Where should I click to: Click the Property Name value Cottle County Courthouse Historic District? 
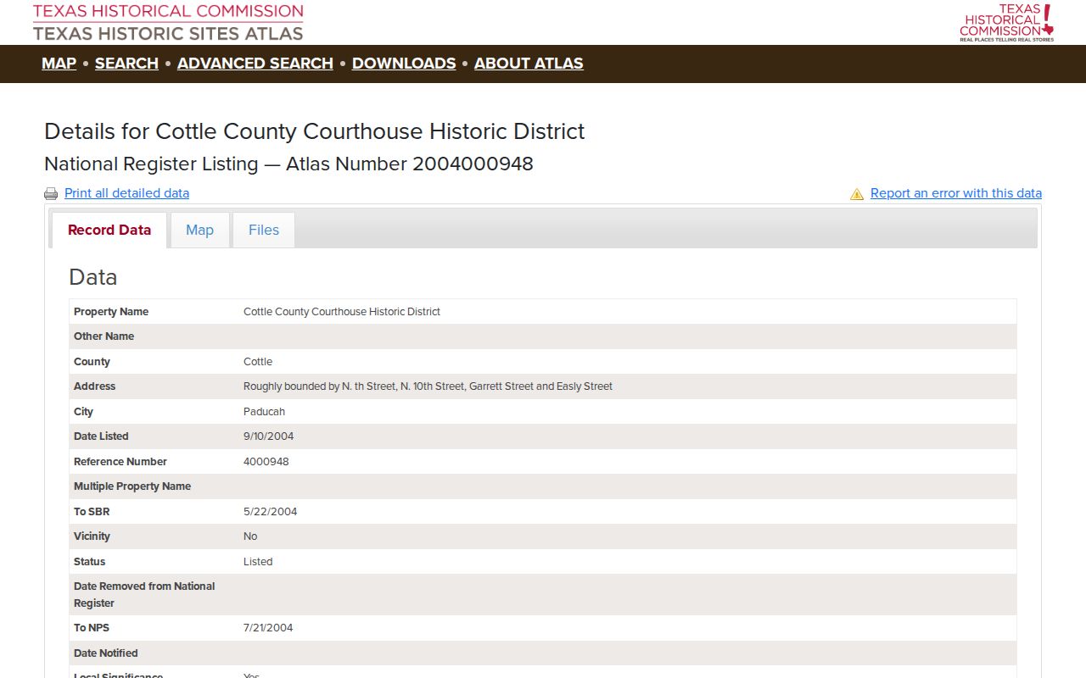point(342,312)
